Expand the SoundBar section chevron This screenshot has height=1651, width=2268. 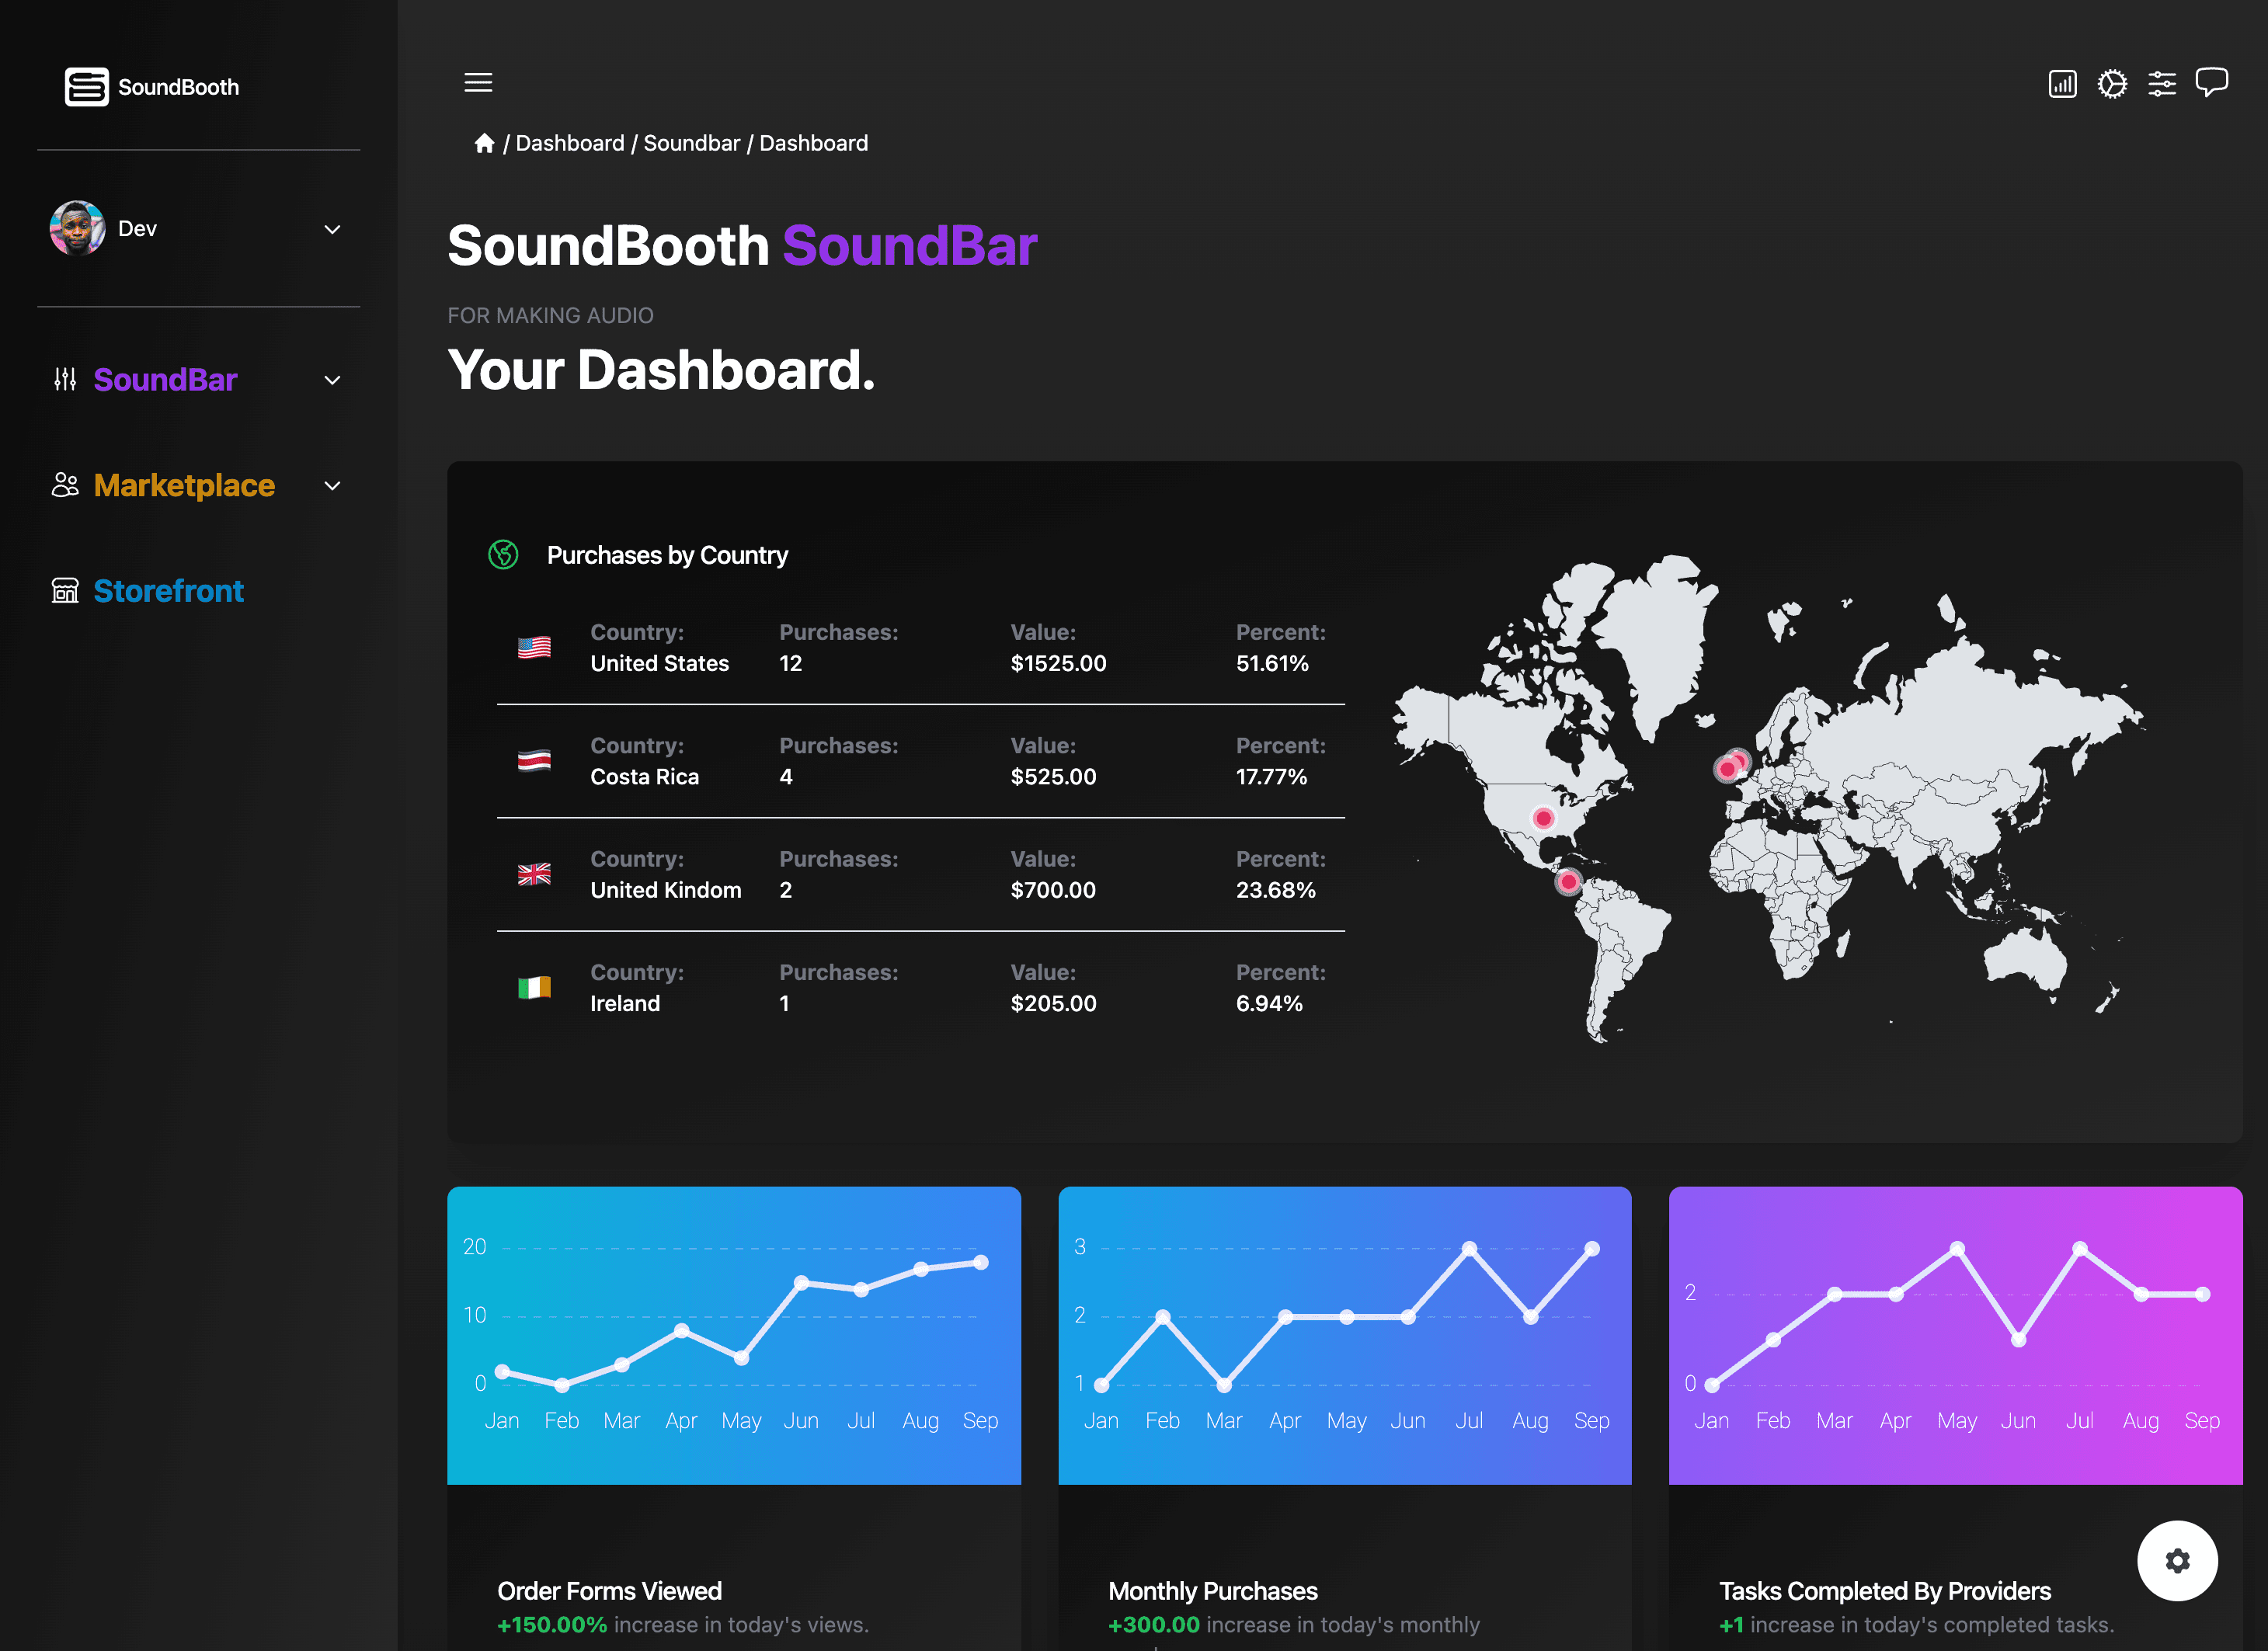[x=332, y=380]
